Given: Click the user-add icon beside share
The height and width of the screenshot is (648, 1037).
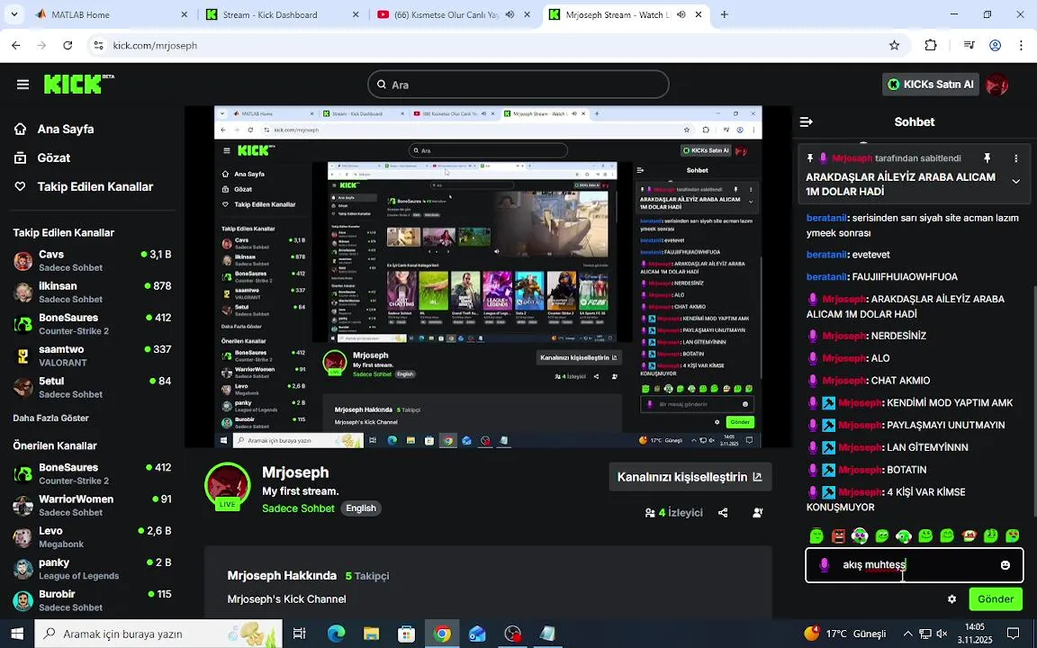Looking at the screenshot, I should (758, 512).
